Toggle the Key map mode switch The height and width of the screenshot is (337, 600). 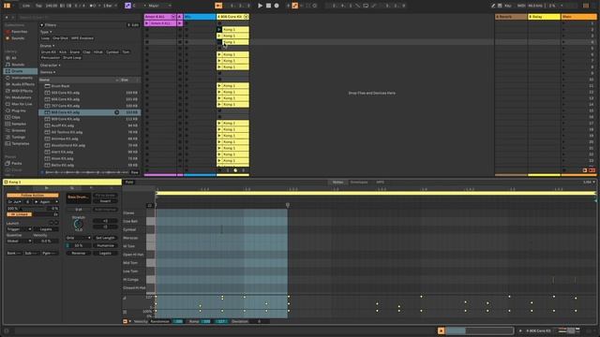point(508,6)
